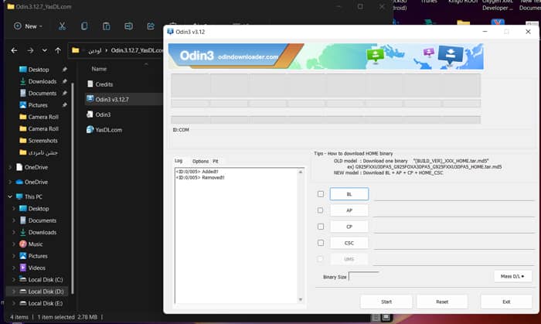This screenshot has height=324, width=541.
Task: Enable the CP checkbox
Action: tap(321, 227)
